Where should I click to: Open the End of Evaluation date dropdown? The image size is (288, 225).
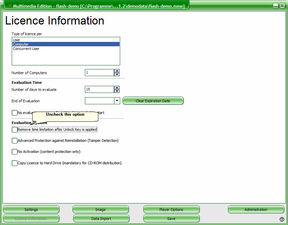point(117,101)
